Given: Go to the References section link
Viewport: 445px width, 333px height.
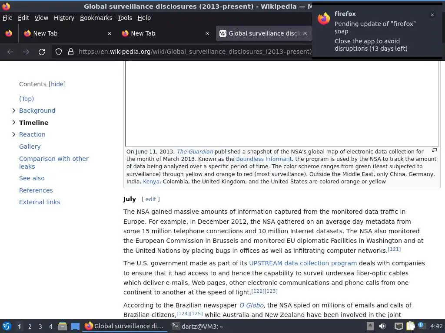Looking at the screenshot, I should (36, 190).
